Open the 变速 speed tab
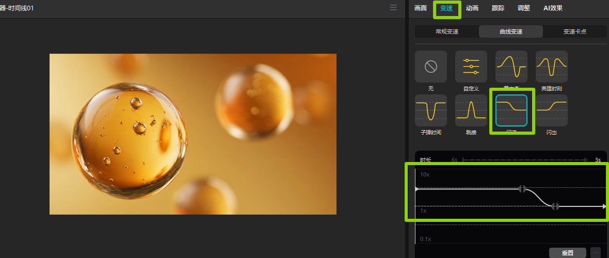This screenshot has height=258, width=609. click(x=446, y=8)
